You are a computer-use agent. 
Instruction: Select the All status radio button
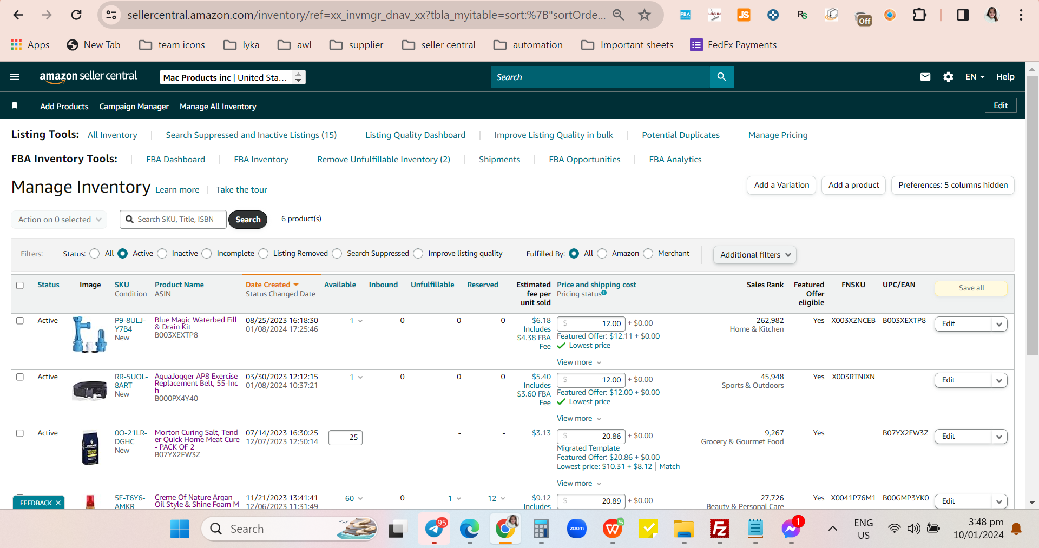pos(95,254)
